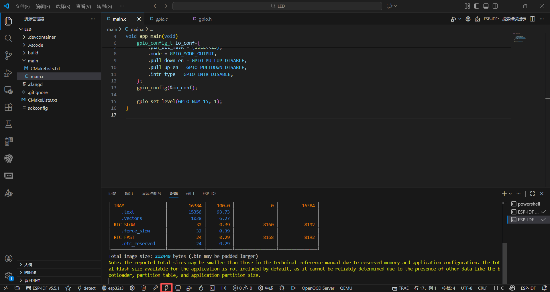This screenshot has height=292, width=550.
Task: Split the editor to the right
Action: point(533,19)
